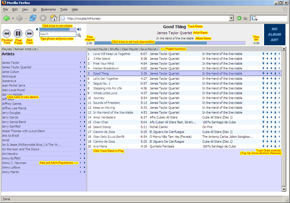Image resolution: width=290 pixels, height=203 pixels.
Task: Click the magnifier icon beside the Search field
Action: (x=79, y=35)
